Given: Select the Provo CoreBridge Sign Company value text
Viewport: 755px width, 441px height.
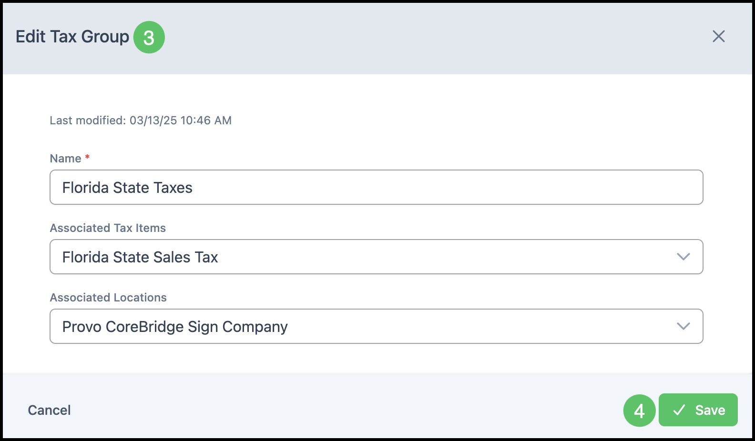Looking at the screenshot, I should pos(175,327).
